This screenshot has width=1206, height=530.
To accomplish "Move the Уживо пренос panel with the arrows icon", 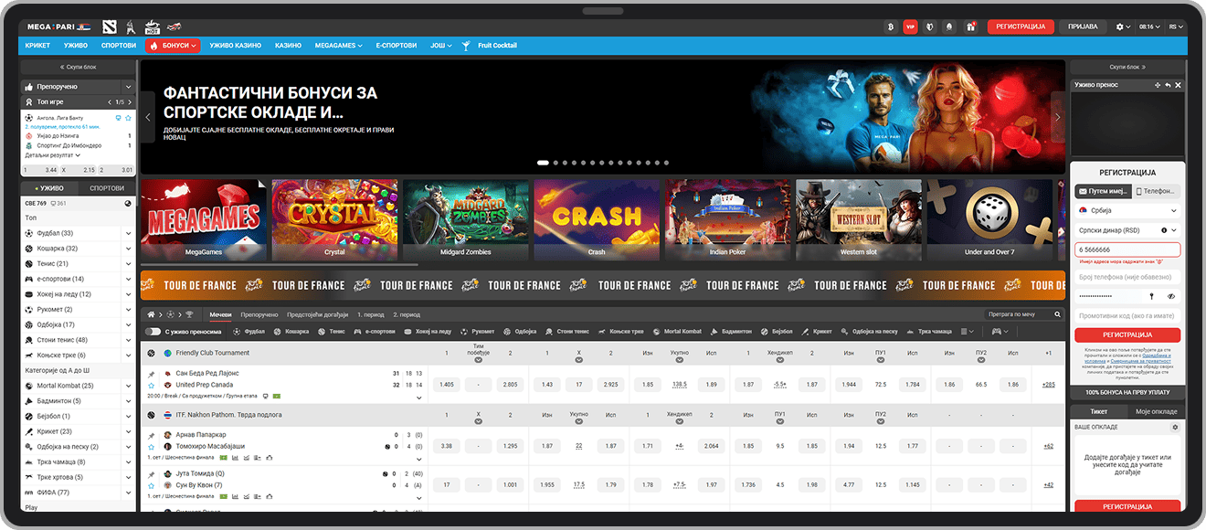I will coord(1158,85).
